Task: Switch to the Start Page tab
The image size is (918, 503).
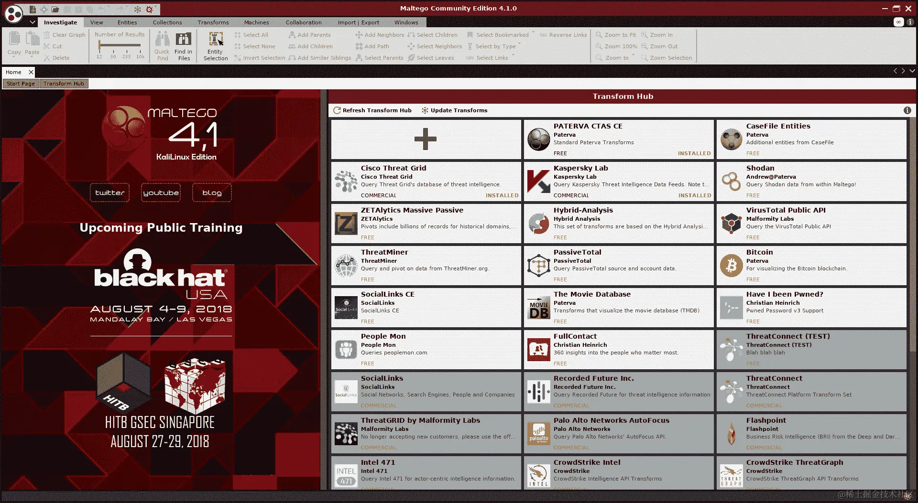Action: pos(21,84)
